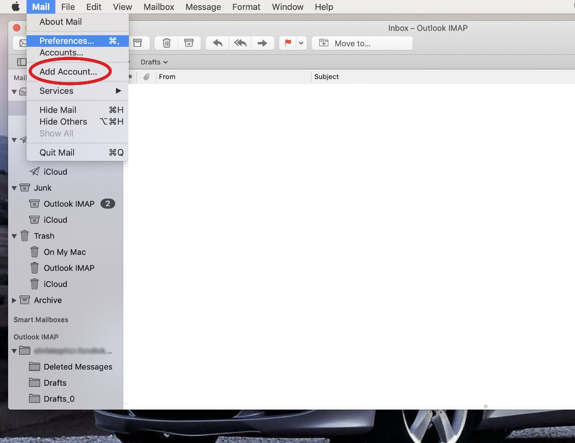Open iCloud under Trash

click(55, 284)
